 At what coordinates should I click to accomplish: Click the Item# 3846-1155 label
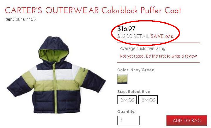(20, 19)
